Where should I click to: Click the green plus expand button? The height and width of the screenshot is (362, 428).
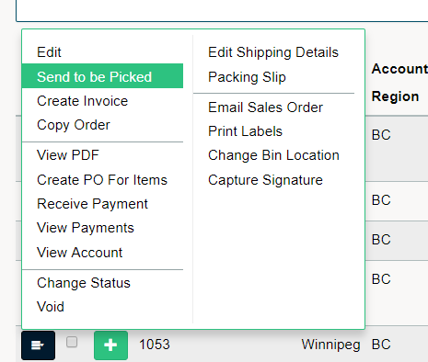click(110, 345)
